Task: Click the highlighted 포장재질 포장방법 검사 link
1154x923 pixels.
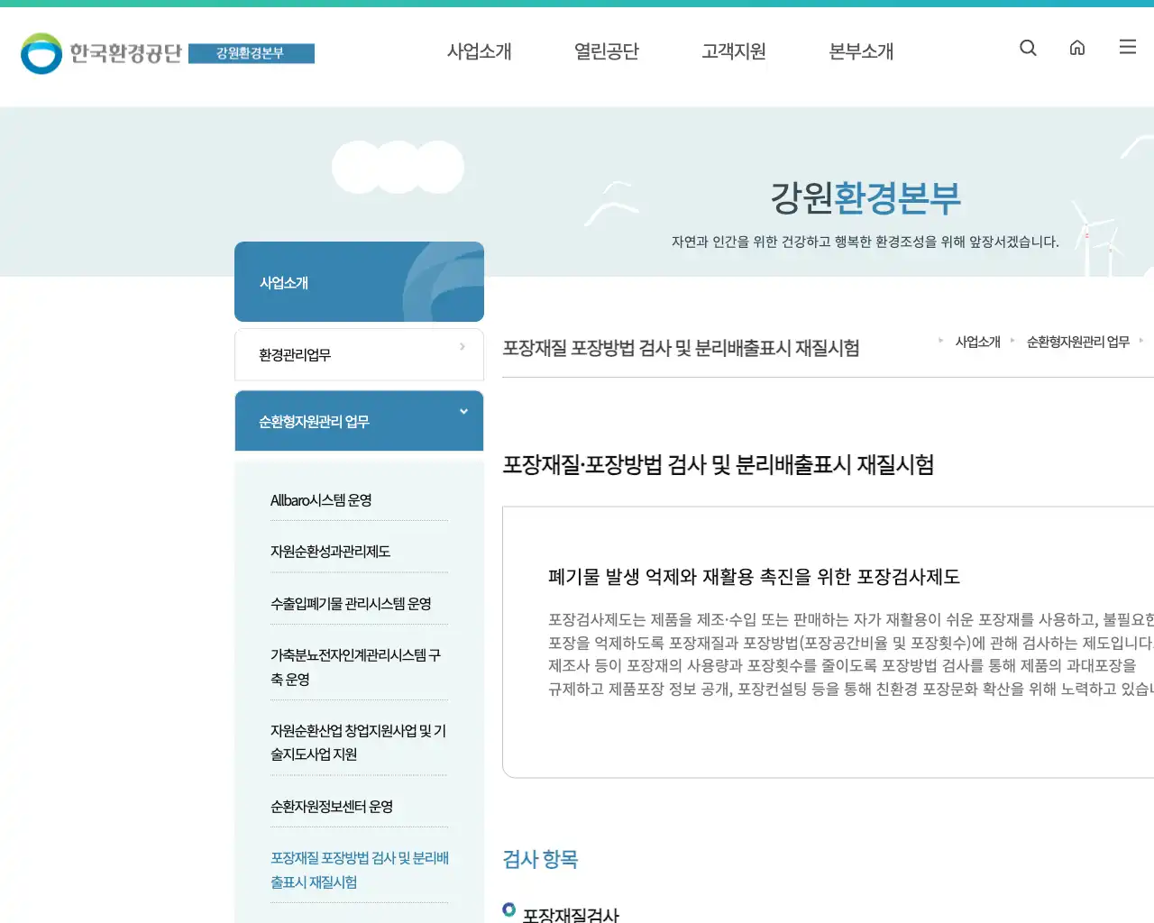Action: [359, 870]
